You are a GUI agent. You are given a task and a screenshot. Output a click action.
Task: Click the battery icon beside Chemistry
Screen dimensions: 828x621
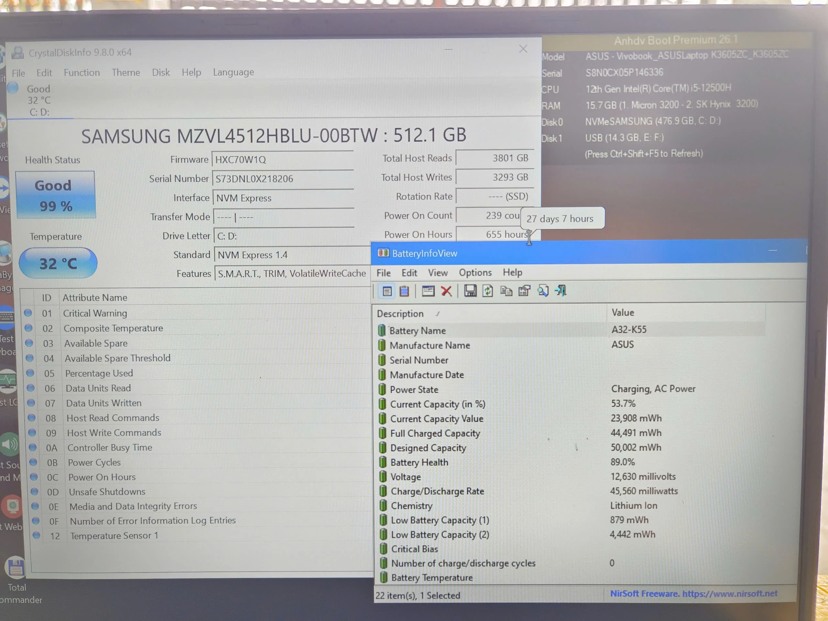383,506
